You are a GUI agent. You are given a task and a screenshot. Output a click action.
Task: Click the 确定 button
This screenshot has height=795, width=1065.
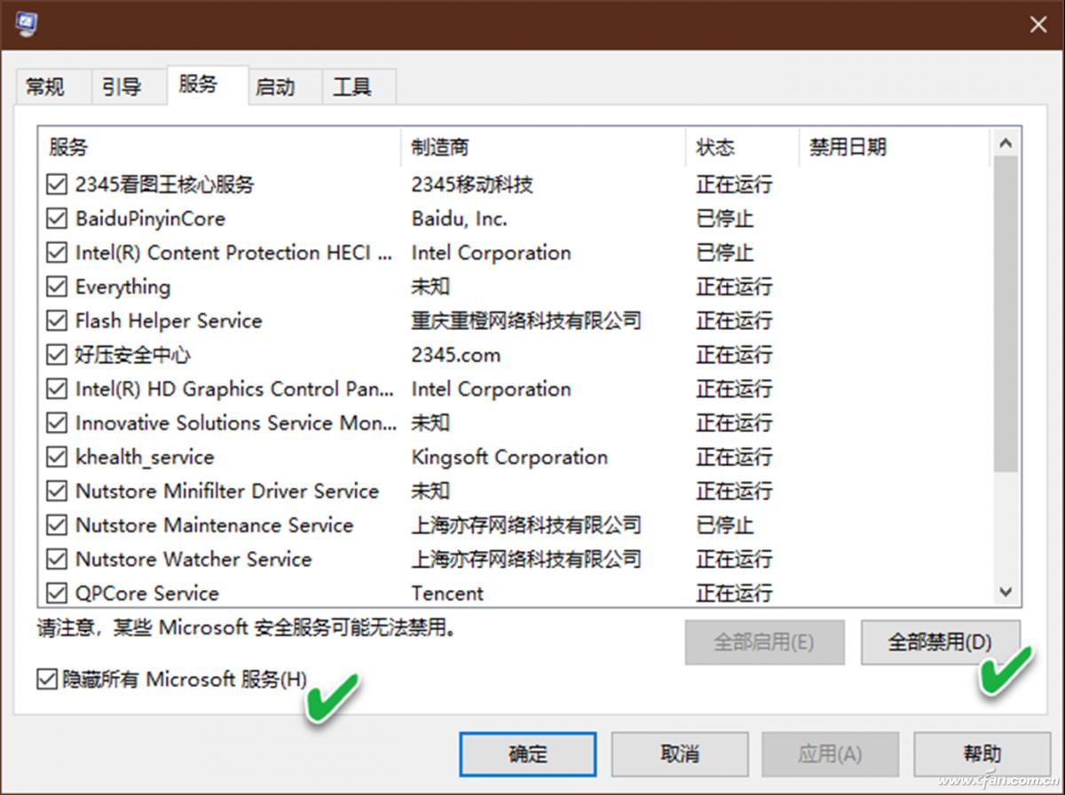tap(528, 754)
